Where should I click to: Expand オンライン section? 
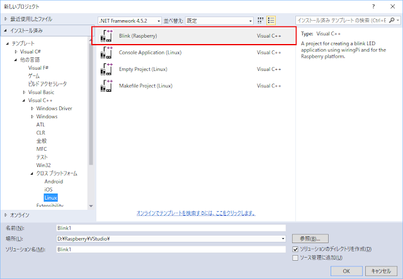click(x=6, y=215)
